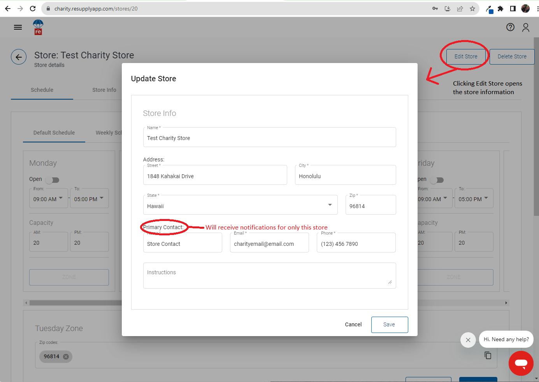Open Friday To time 05:00 PM dropdown
539x382 pixels.
tap(474, 198)
